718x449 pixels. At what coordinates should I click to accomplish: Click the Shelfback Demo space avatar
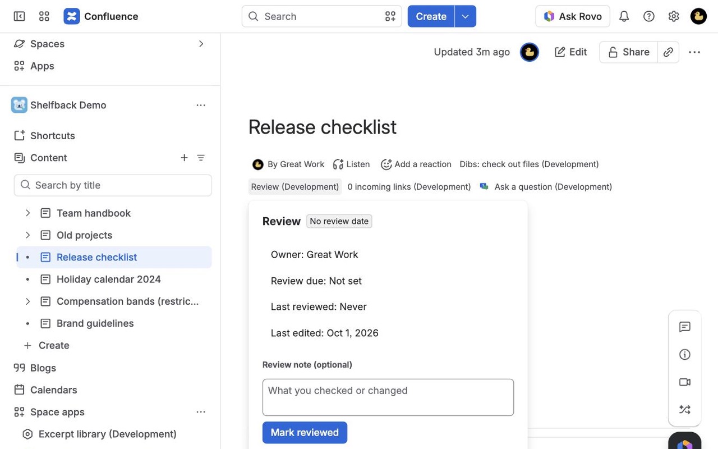(19, 105)
